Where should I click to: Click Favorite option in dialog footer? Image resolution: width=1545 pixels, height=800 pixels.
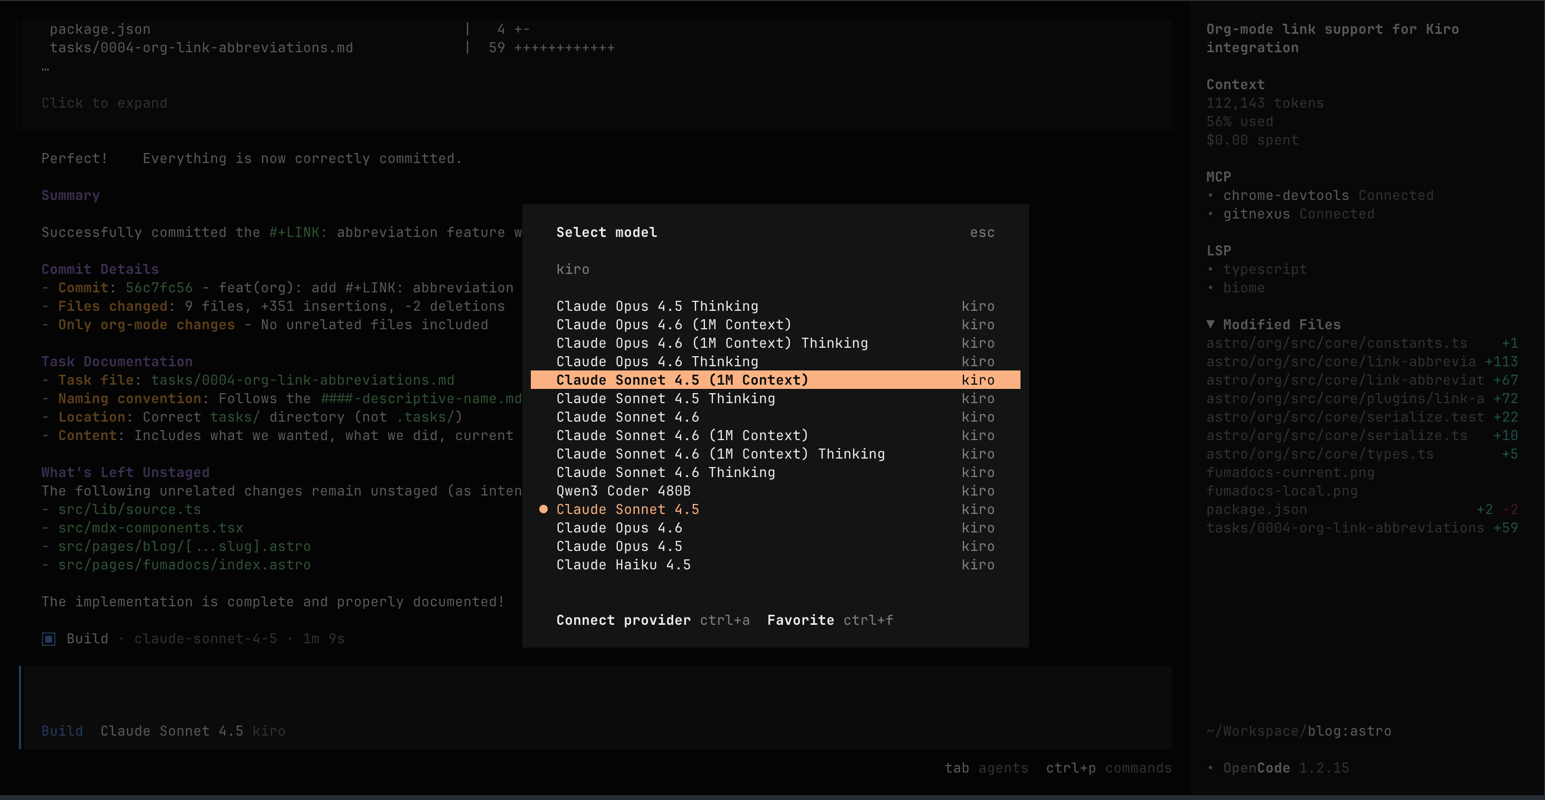click(800, 620)
